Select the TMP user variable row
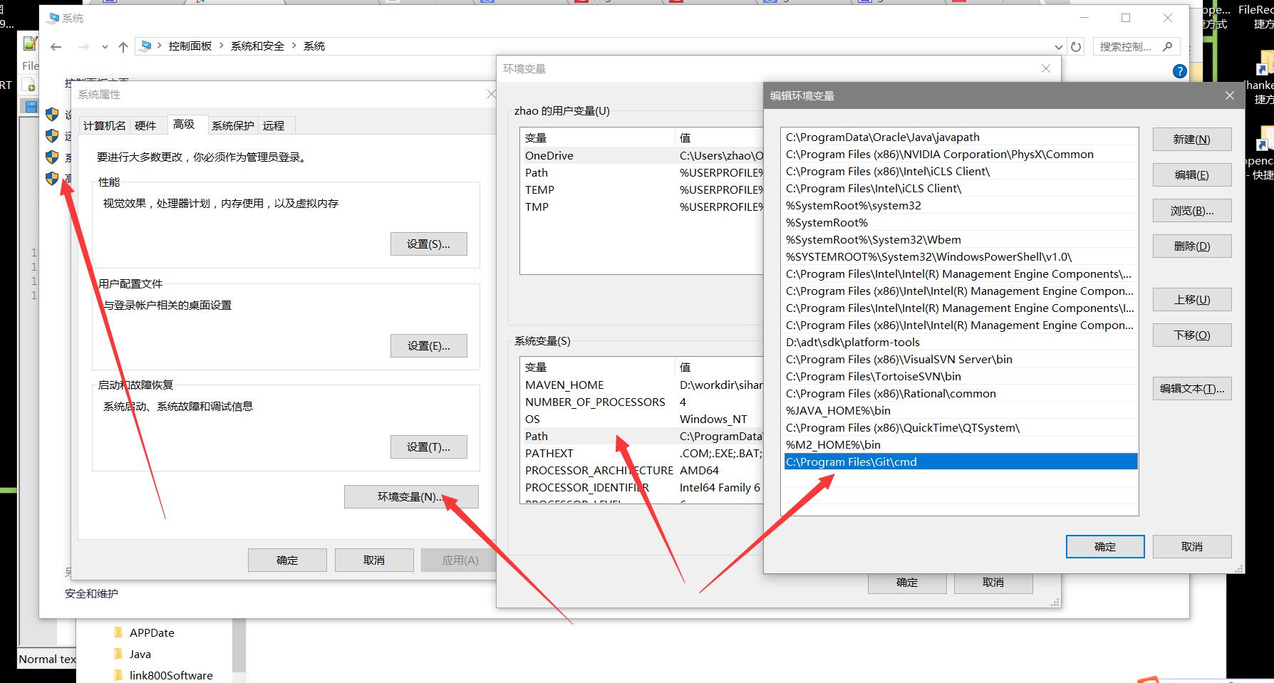1274x683 pixels. pos(642,207)
